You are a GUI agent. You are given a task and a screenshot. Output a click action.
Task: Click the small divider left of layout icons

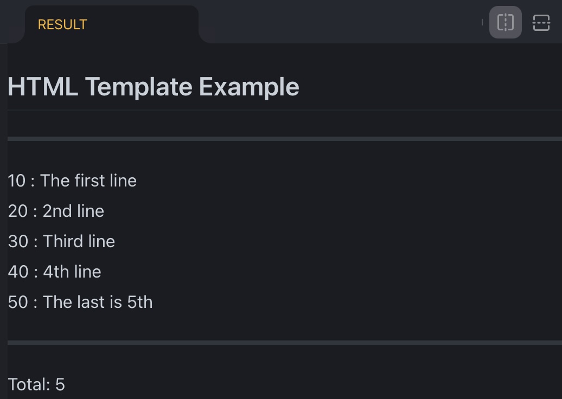[482, 22]
